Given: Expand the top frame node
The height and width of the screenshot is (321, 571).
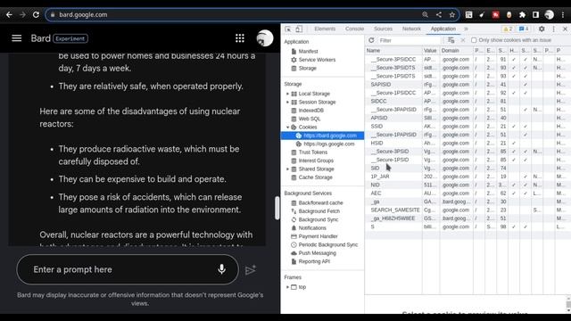Looking at the screenshot, I should pyautogui.click(x=287, y=287).
